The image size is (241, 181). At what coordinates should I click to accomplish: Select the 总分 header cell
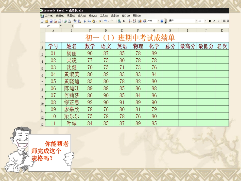(x=170, y=46)
